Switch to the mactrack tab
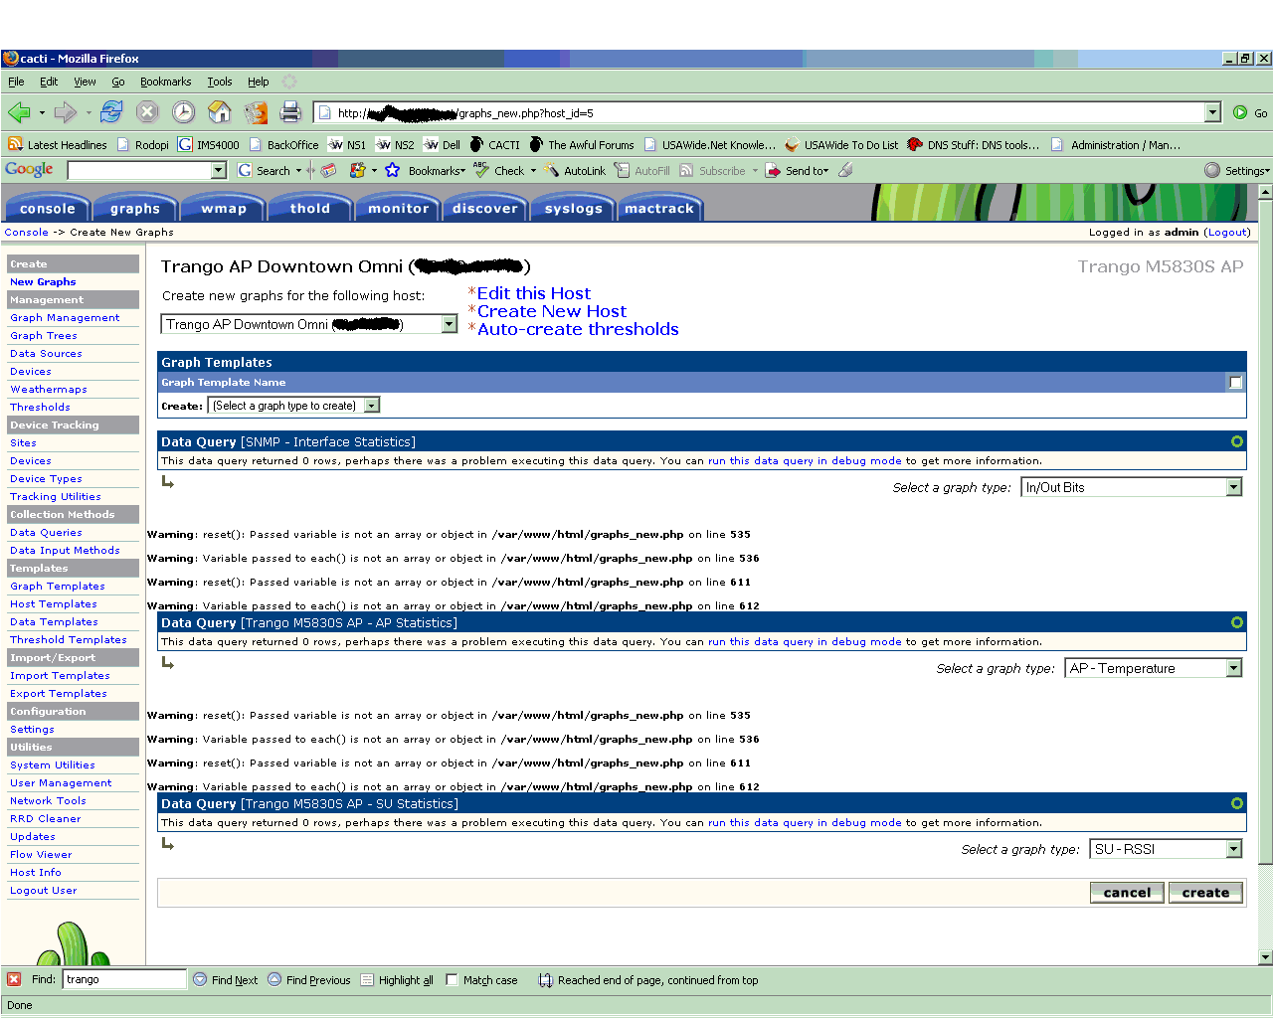 (659, 208)
